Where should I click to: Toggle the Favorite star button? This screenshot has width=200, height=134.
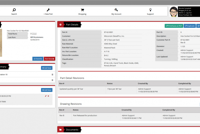pos(38,59)
